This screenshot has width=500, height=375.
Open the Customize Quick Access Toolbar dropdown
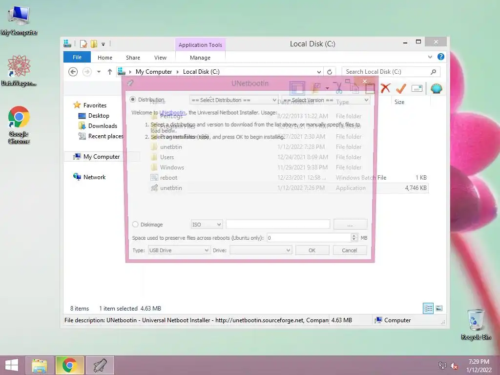104,44
